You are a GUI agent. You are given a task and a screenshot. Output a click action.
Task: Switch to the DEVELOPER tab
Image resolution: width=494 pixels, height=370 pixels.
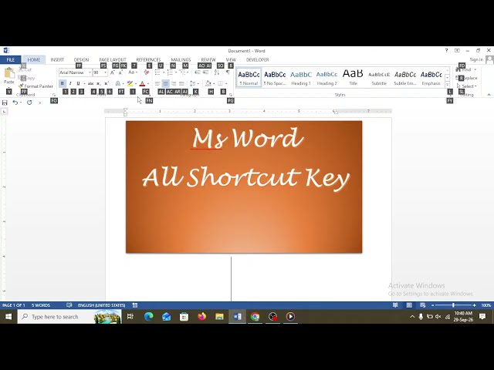[257, 60]
